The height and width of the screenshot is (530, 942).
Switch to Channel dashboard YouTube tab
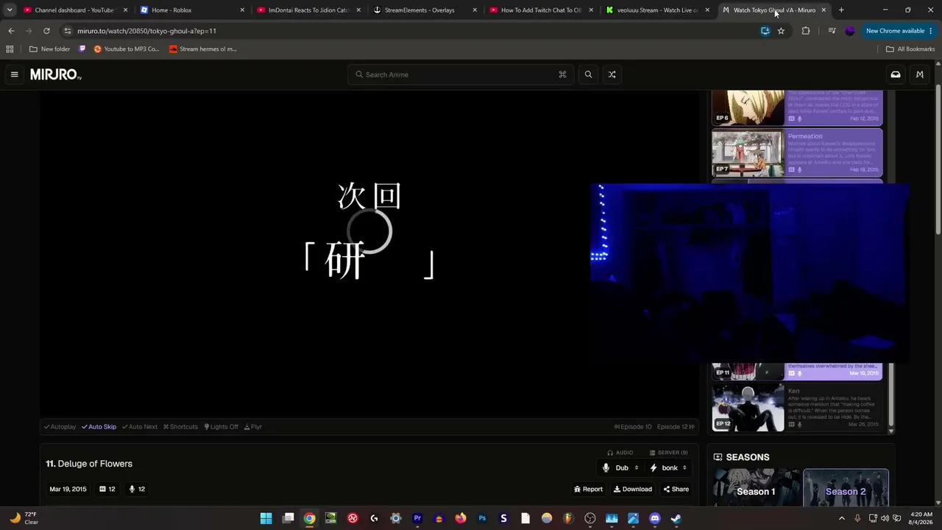(x=76, y=10)
